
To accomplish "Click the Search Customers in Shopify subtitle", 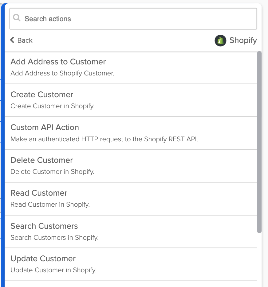I will tap(54, 238).
